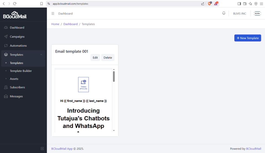This screenshot has width=265, height=153.
Task: Click the preview scrollbar down arrow
Action: pyautogui.click(x=114, y=131)
